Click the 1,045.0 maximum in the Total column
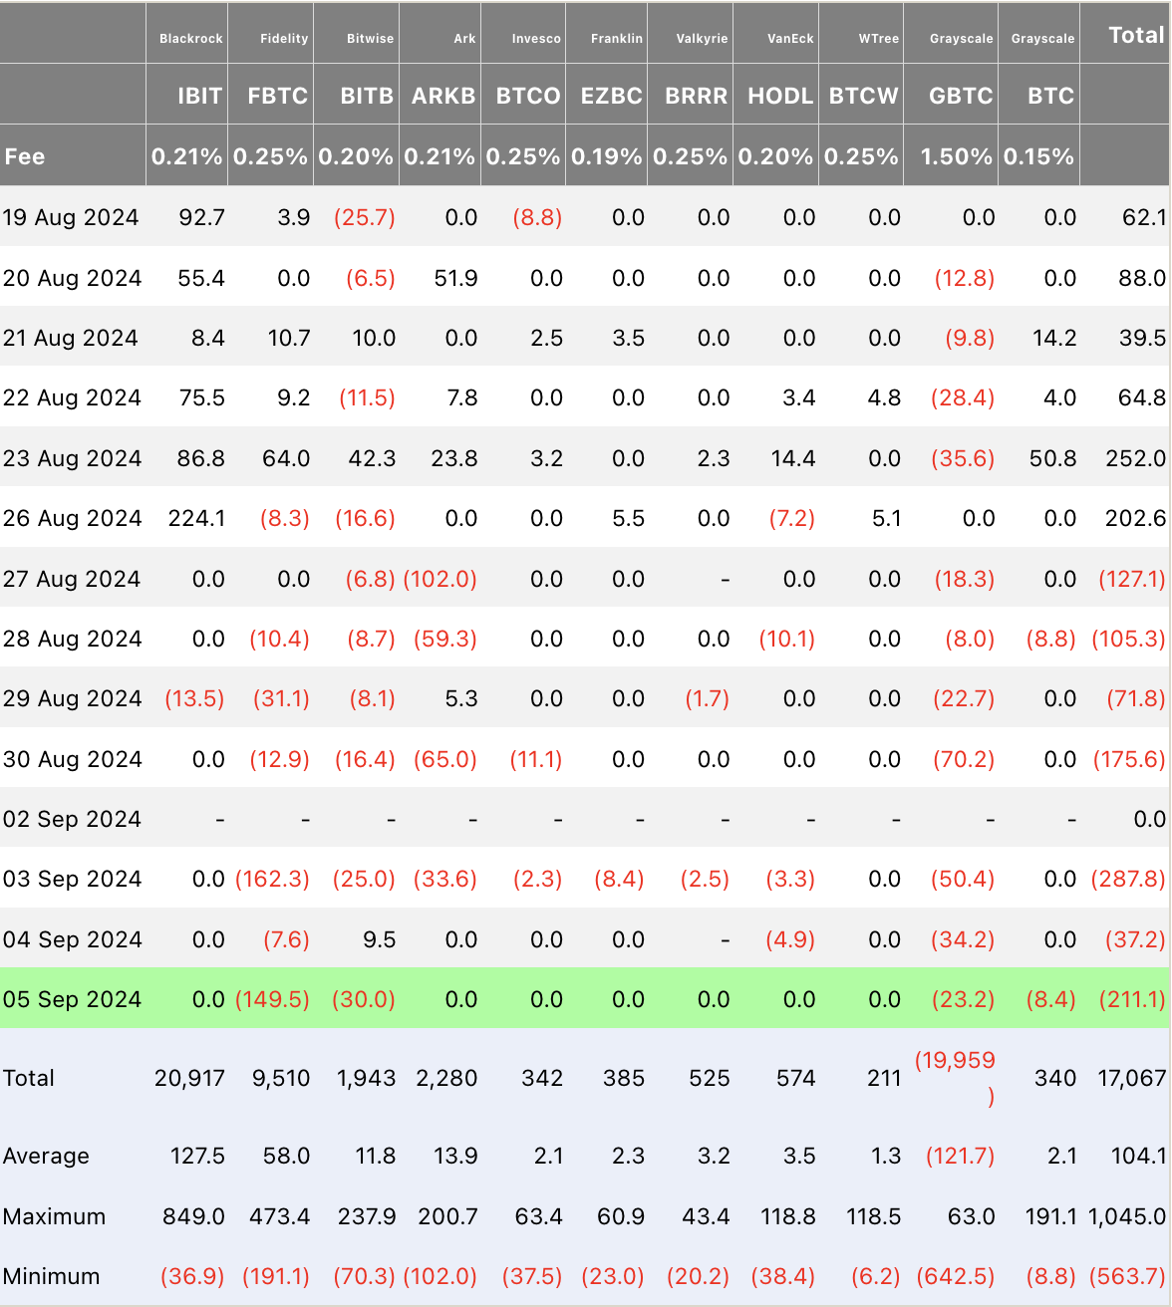1172x1307 pixels. 1128,1216
